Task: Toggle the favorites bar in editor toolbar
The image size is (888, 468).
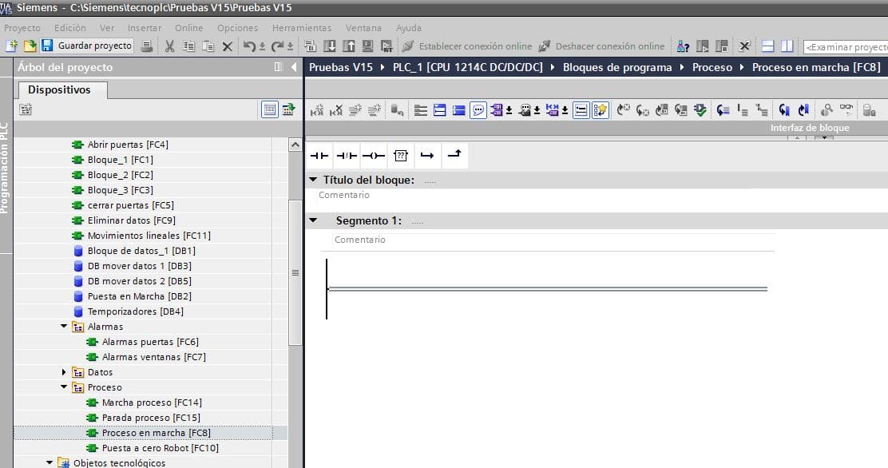Action: point(601,110)
